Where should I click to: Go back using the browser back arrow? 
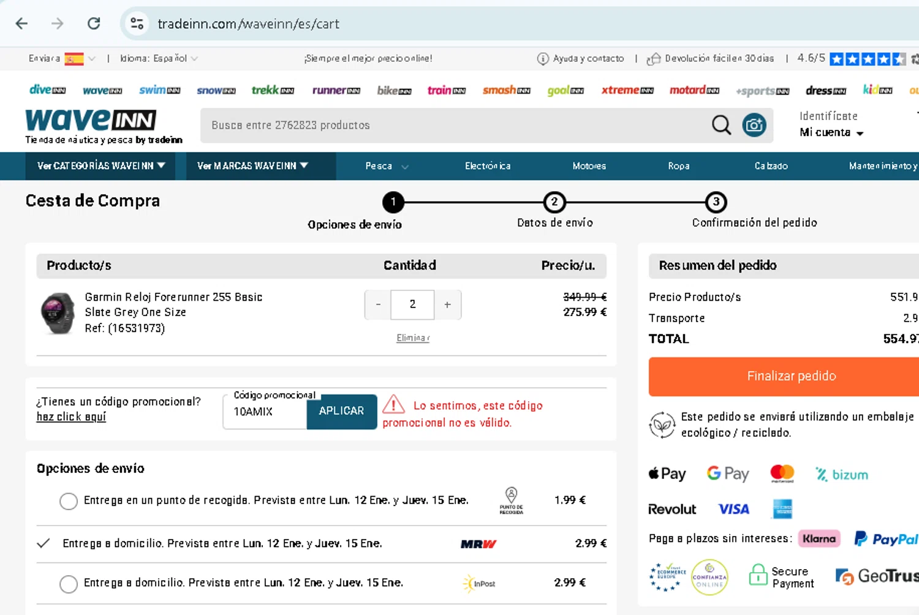22,23
